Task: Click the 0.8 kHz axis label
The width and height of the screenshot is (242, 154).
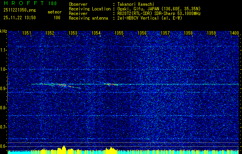Action: (x=3, y=108)
